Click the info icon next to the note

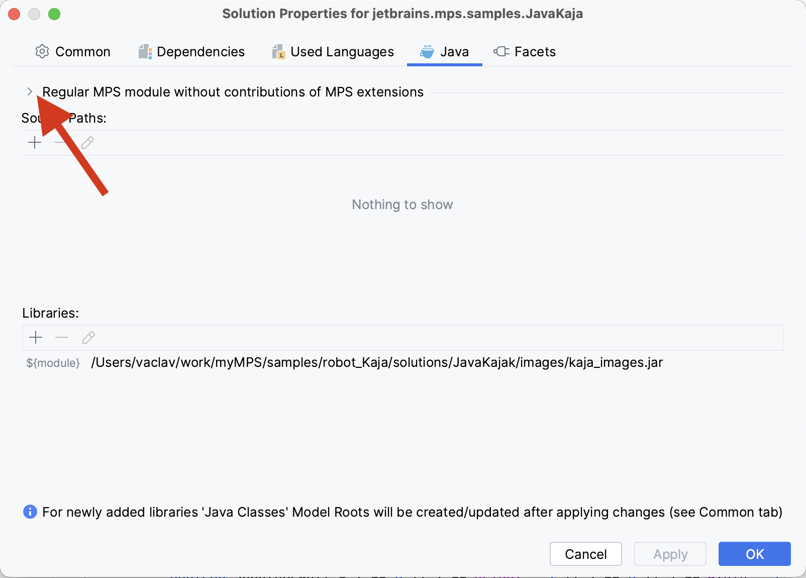[30, 512]
